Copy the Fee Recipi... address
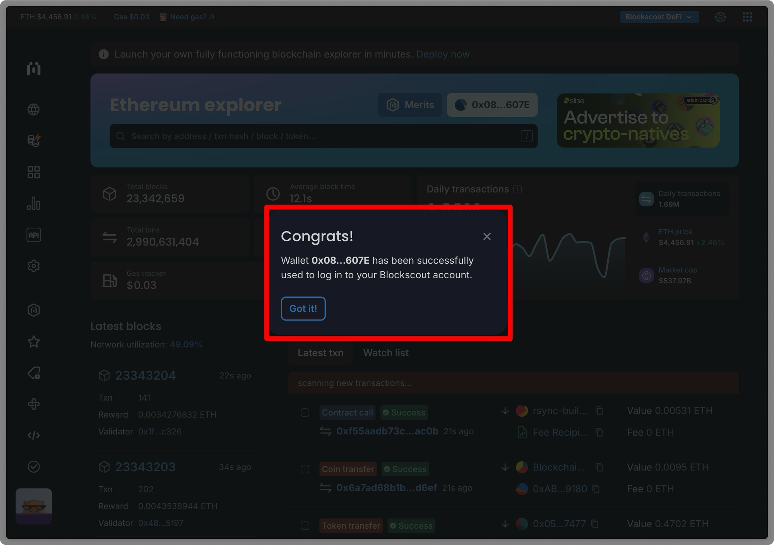 [x=599, y=432]
